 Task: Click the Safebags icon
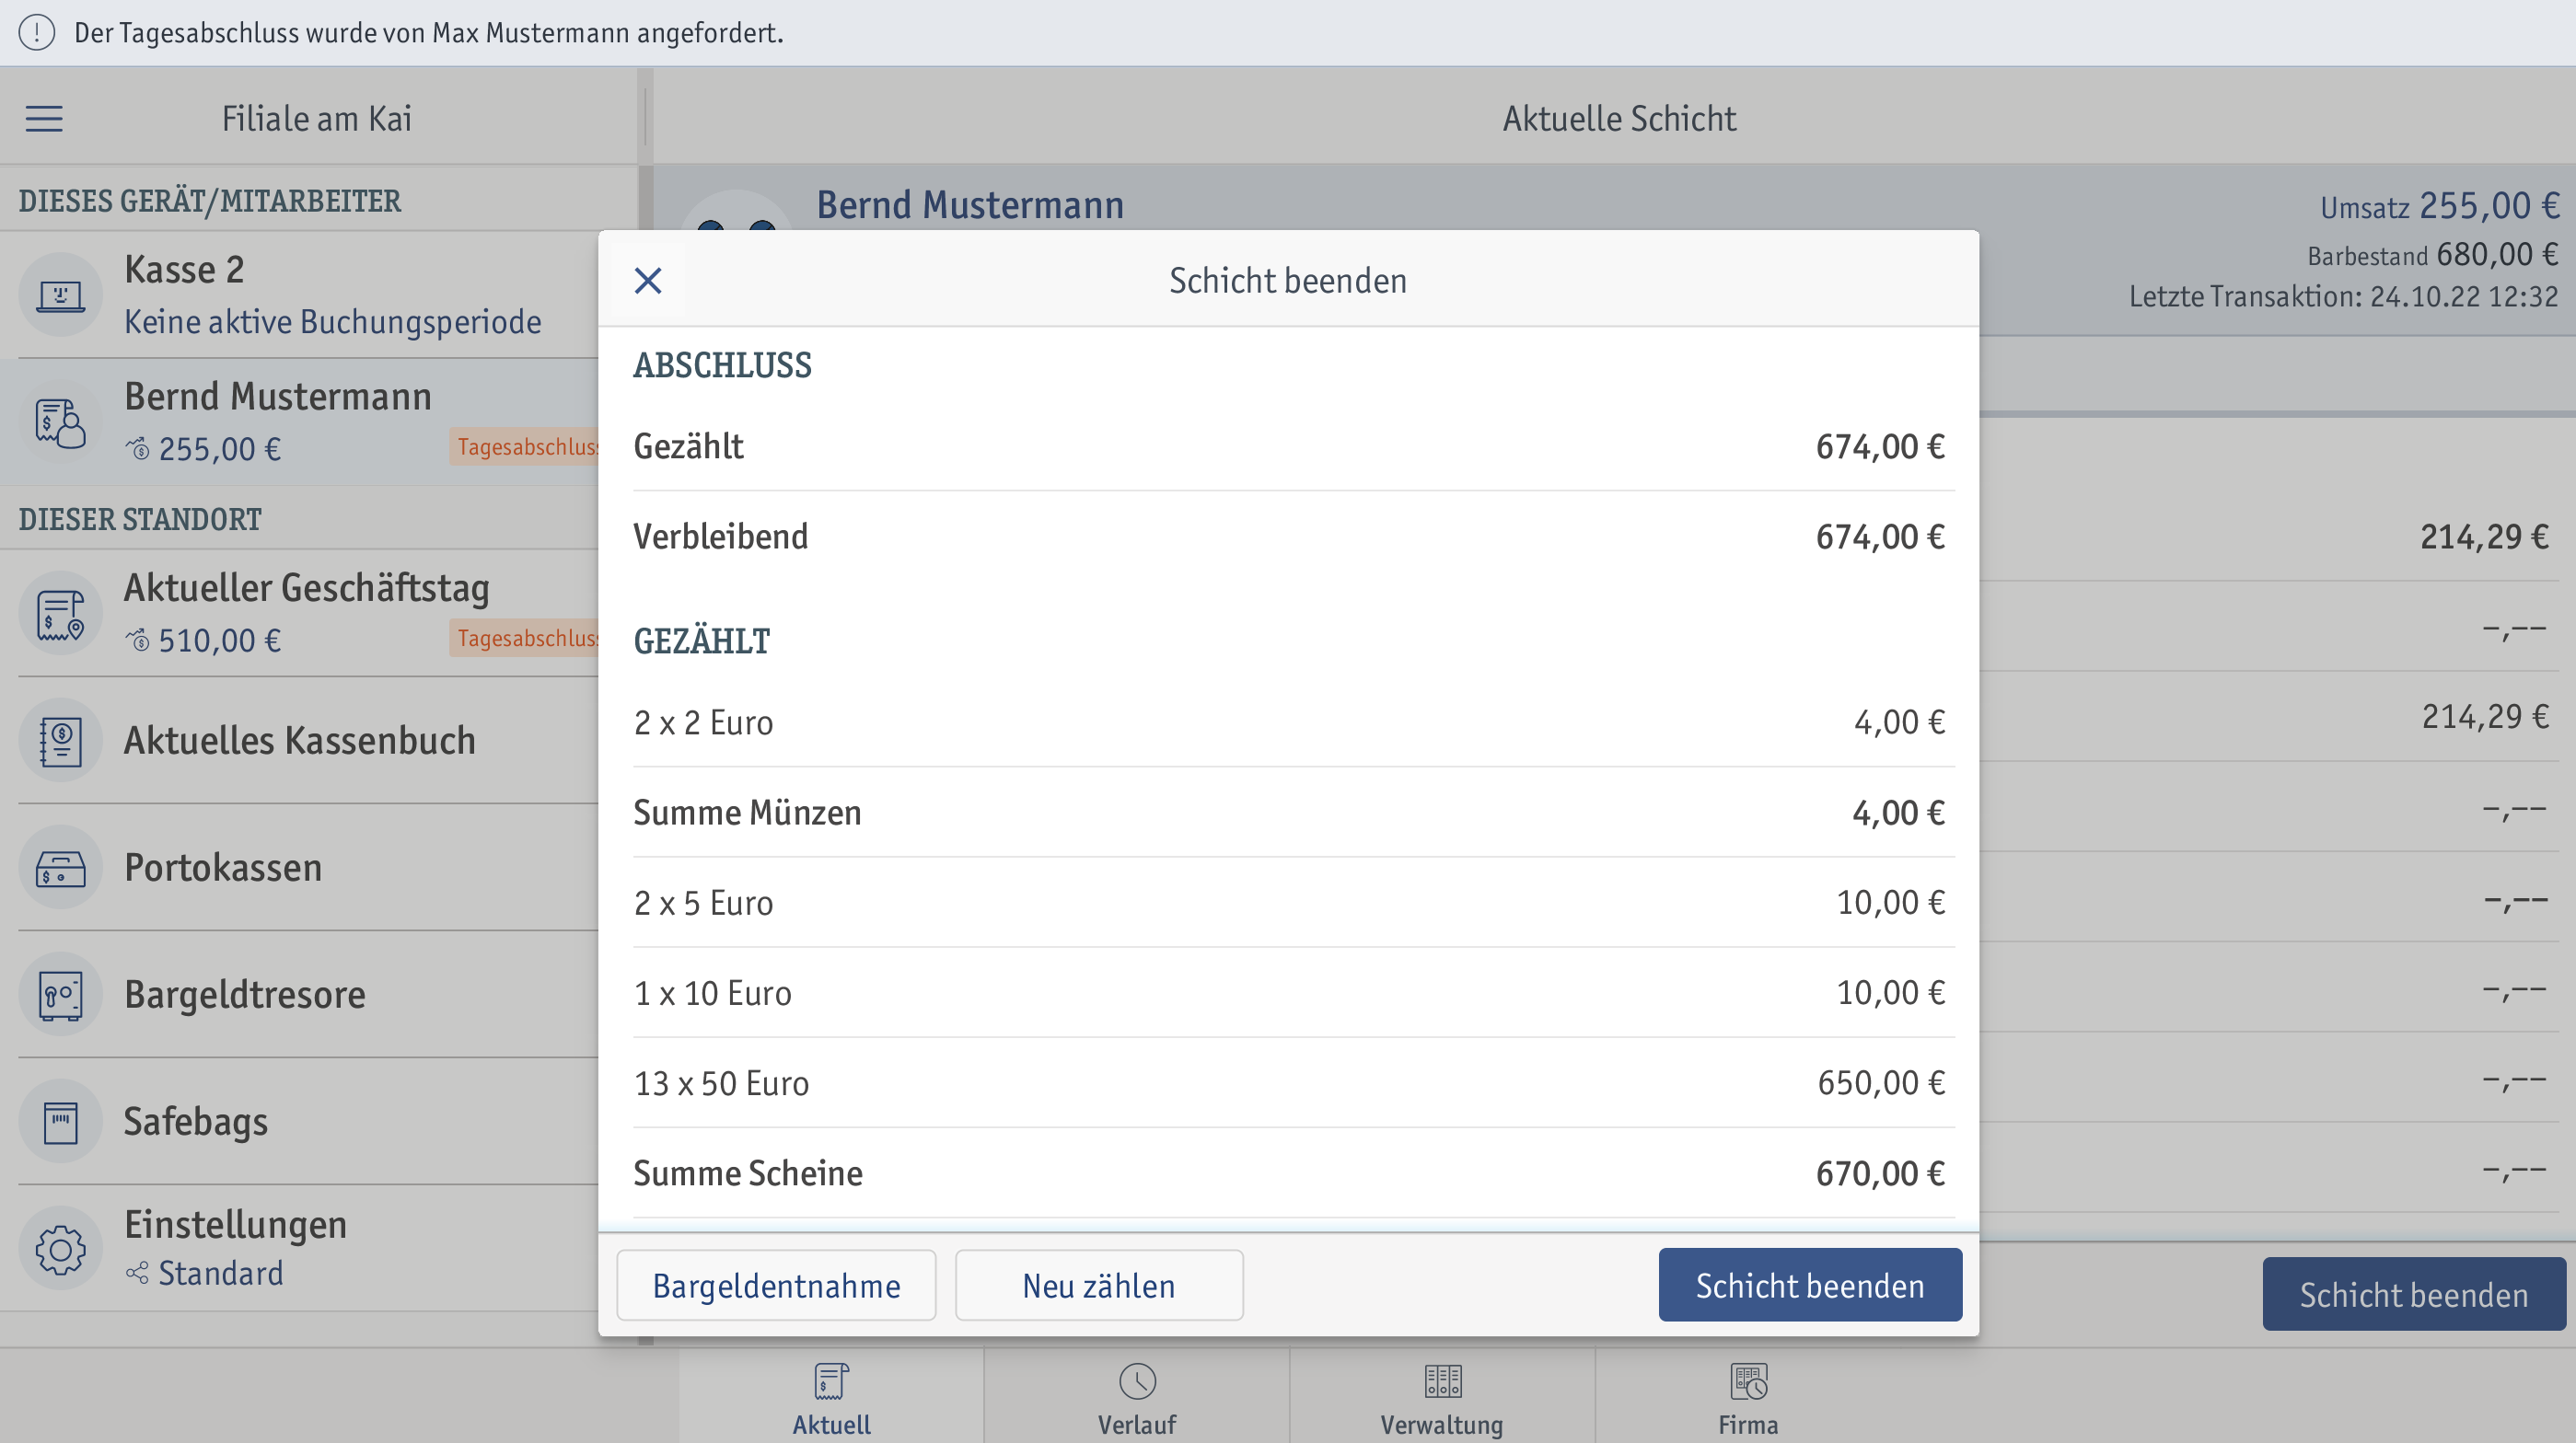(x=61, y=1121)
